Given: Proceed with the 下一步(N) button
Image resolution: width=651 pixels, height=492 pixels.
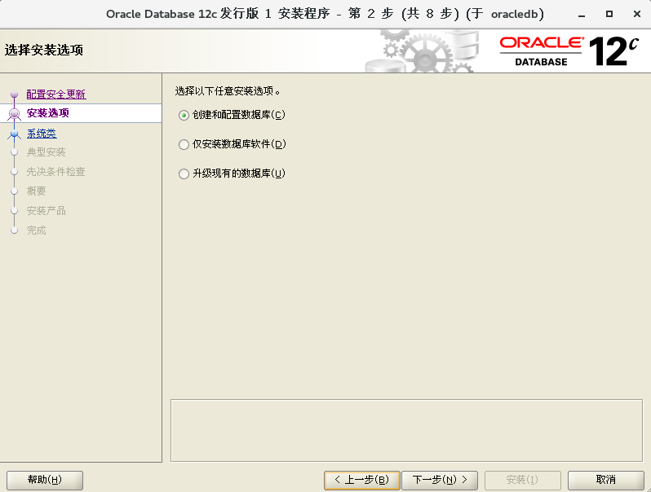Looking at the screenshot, I should 440,480.
